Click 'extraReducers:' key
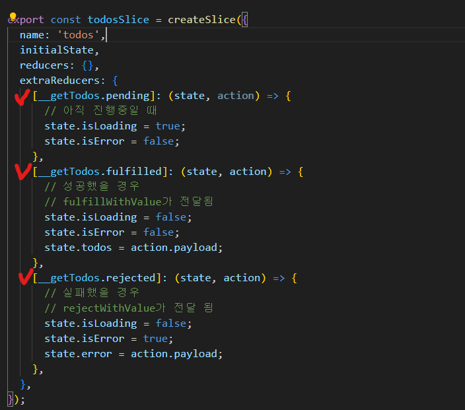 [x=63, y=81]
